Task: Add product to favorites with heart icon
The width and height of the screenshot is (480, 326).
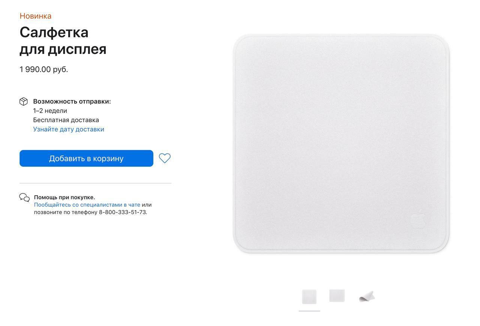Action: pyautogui.click(x=165, y=158)
